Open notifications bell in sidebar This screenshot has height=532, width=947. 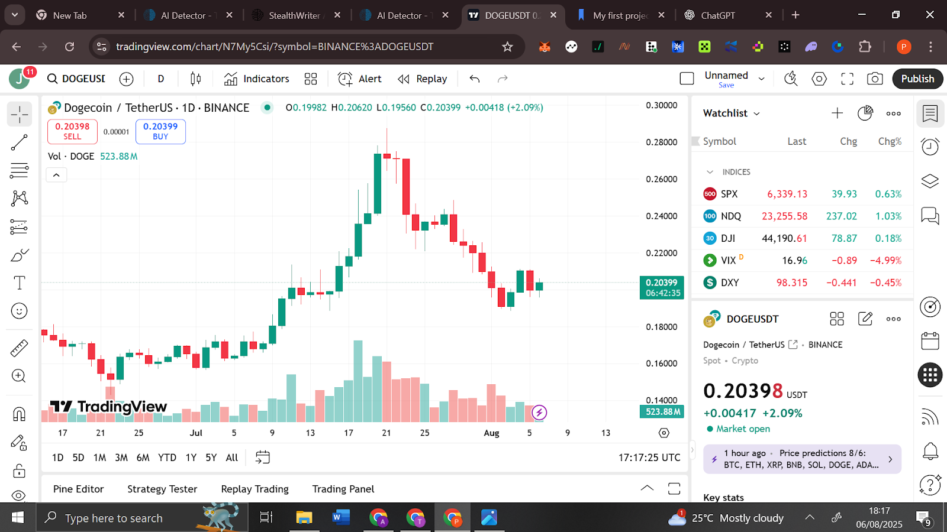click(930, 451)
